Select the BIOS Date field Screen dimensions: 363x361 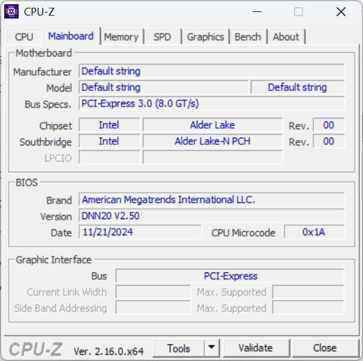(x=140, y=232)
